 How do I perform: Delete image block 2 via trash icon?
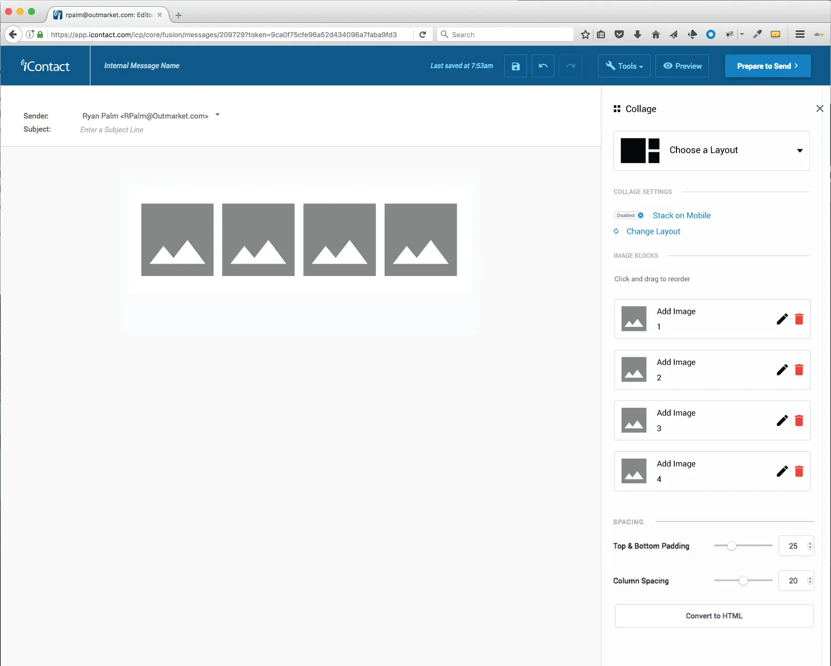(x=800, y=370)
